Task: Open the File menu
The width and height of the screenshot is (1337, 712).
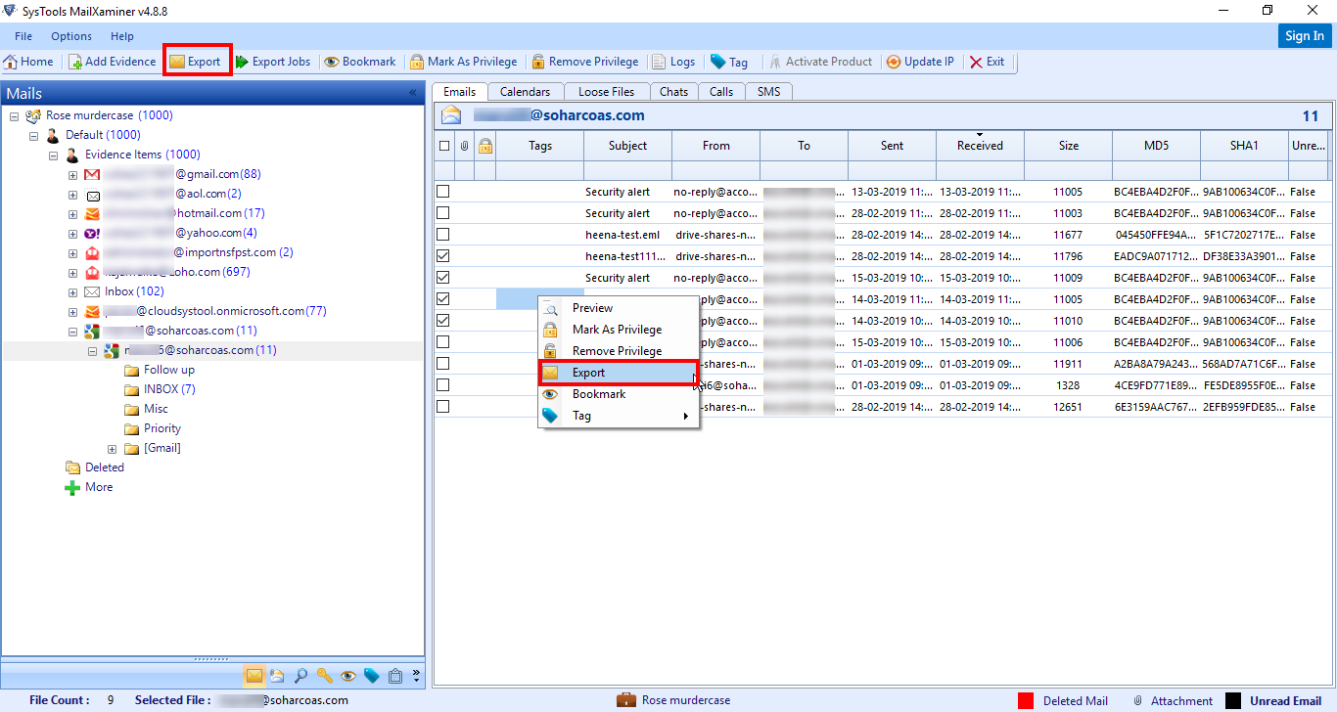Action: [x=23, y=36]
